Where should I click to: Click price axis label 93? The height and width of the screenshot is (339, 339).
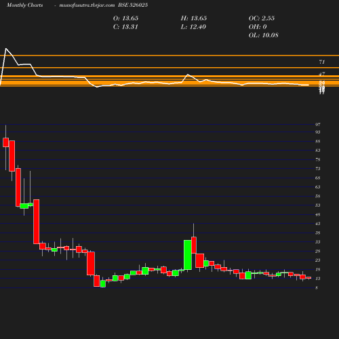click(318, 132)
